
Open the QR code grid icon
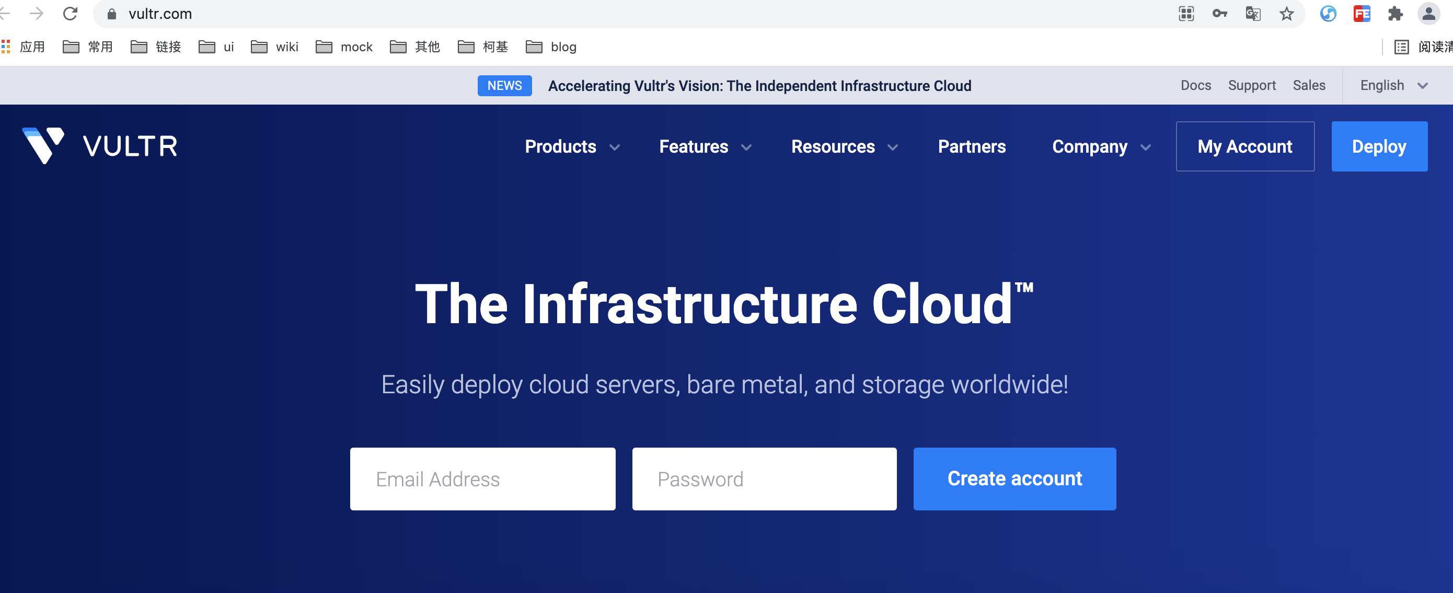[1186, 14]
